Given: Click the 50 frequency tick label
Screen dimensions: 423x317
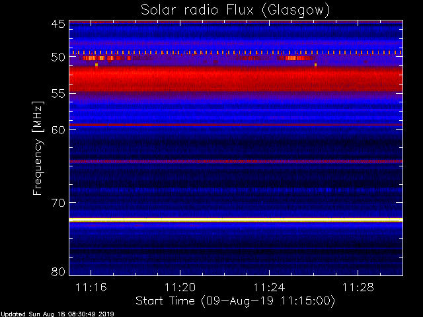Looking at the screenshot, I should point(58,57).
